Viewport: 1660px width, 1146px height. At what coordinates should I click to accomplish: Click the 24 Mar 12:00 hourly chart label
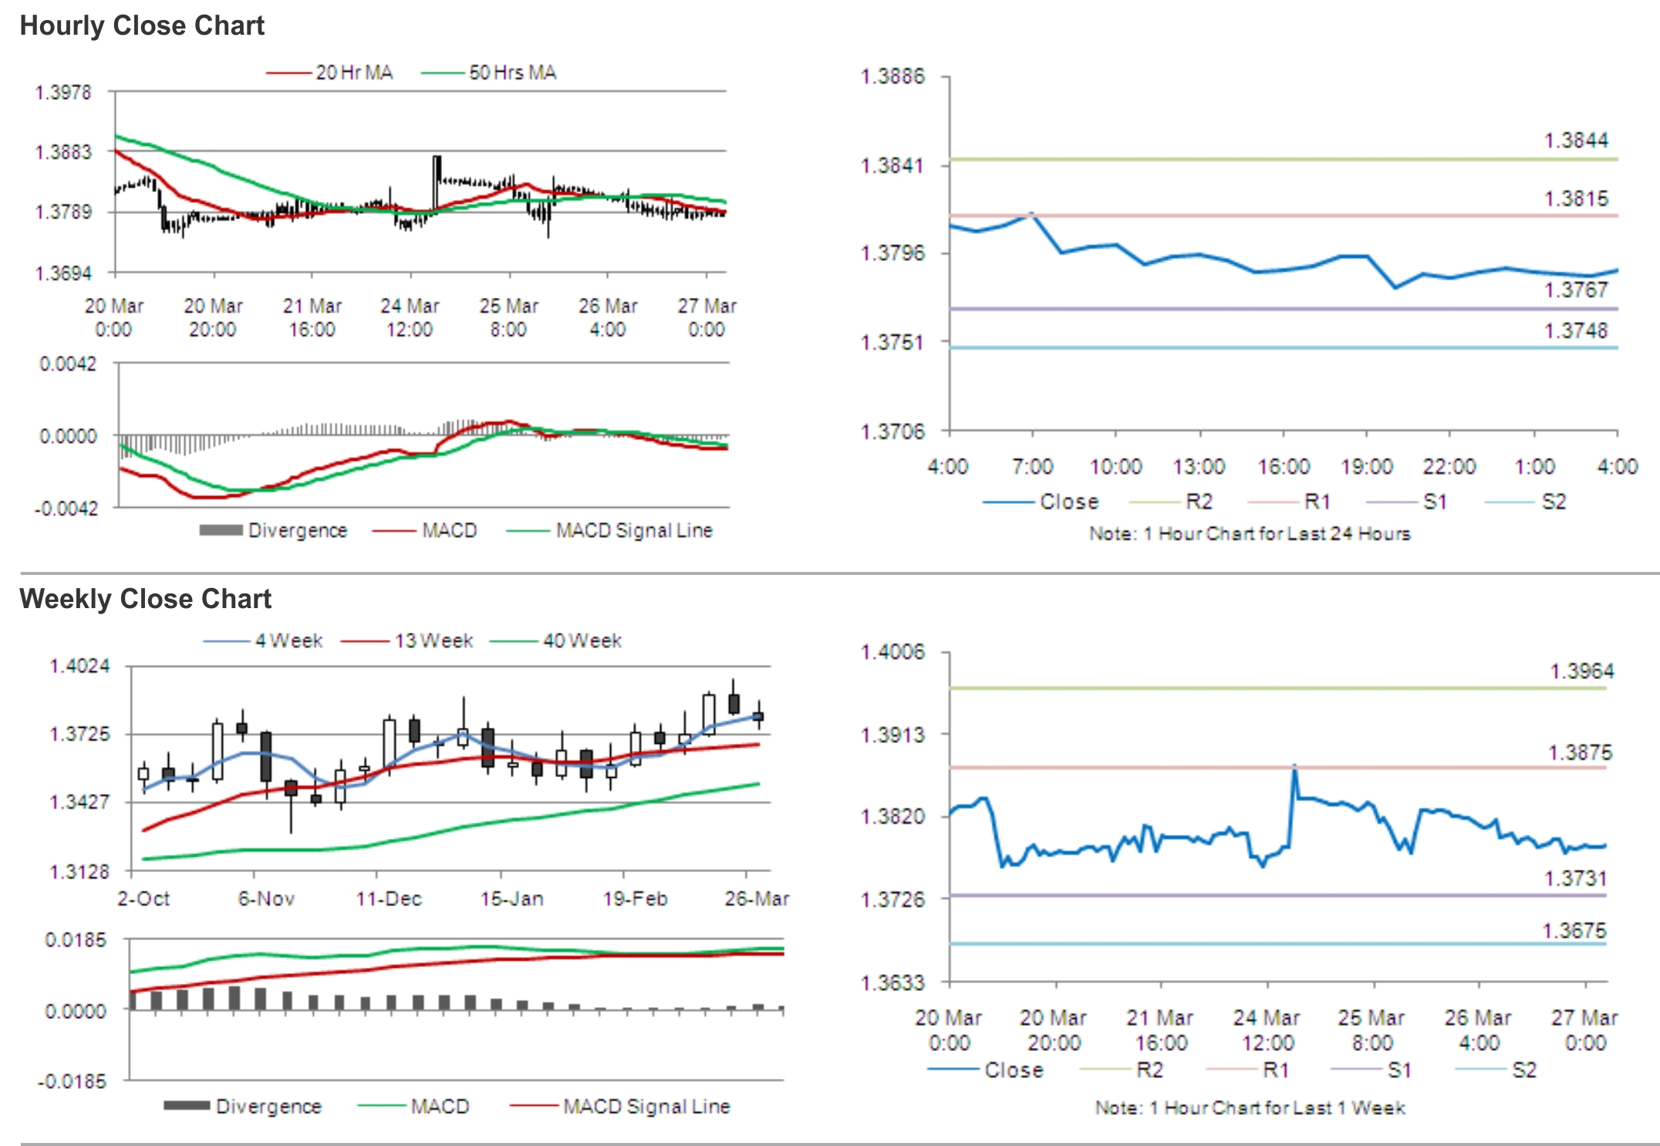[x=410, y=317]
